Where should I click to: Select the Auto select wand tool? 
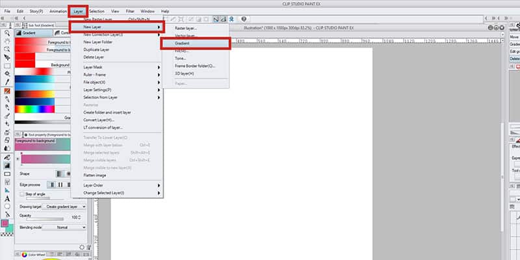[7, 73]
